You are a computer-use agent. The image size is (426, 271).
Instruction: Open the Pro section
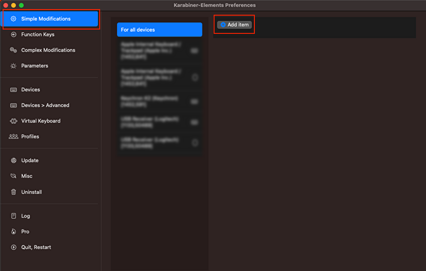[x=25, y=232]
